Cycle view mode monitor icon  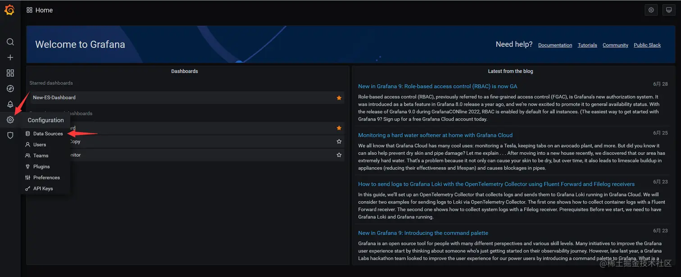click(669, 10)
